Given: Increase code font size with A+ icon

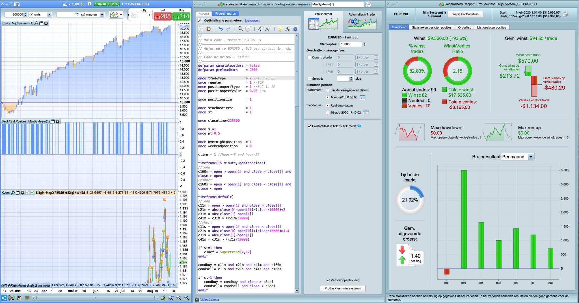Looking at the screenshot, I should (268, 29).
